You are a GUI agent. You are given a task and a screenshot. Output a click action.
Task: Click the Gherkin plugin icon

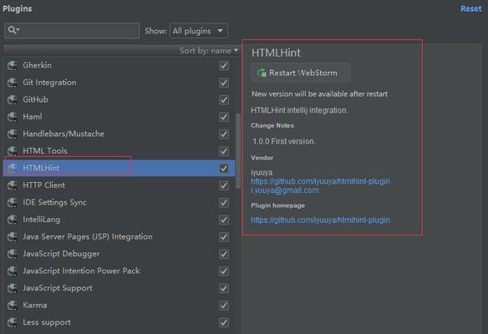13,65
